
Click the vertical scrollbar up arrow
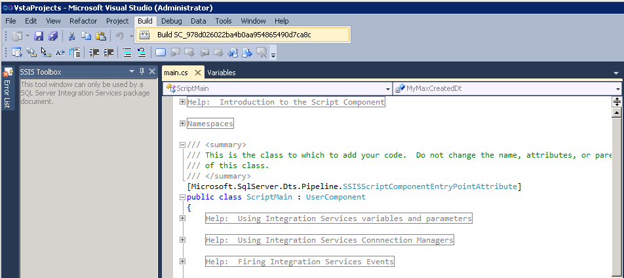(616, 113)
